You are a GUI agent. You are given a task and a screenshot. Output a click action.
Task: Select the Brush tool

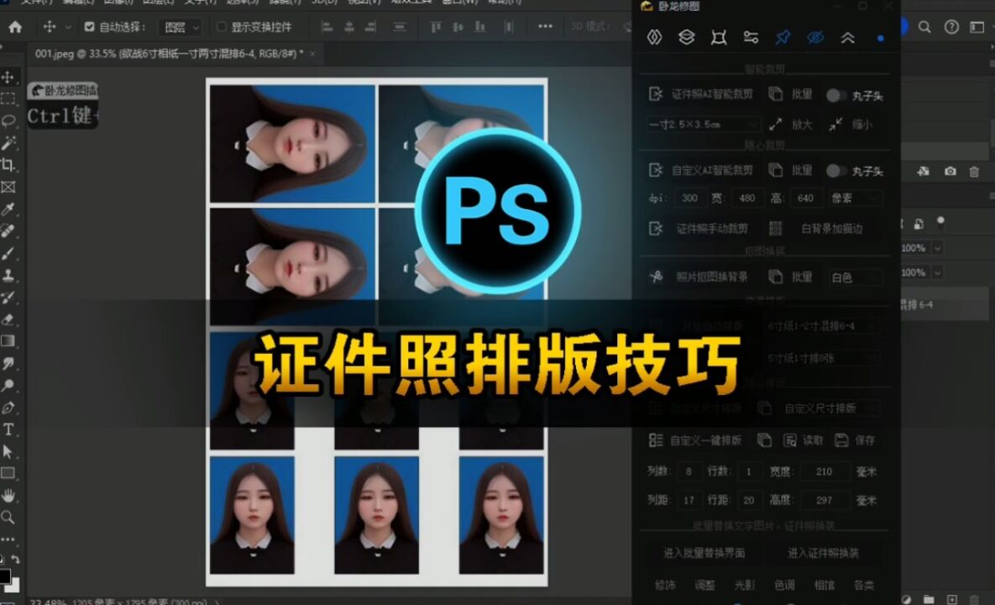point(8,253)
